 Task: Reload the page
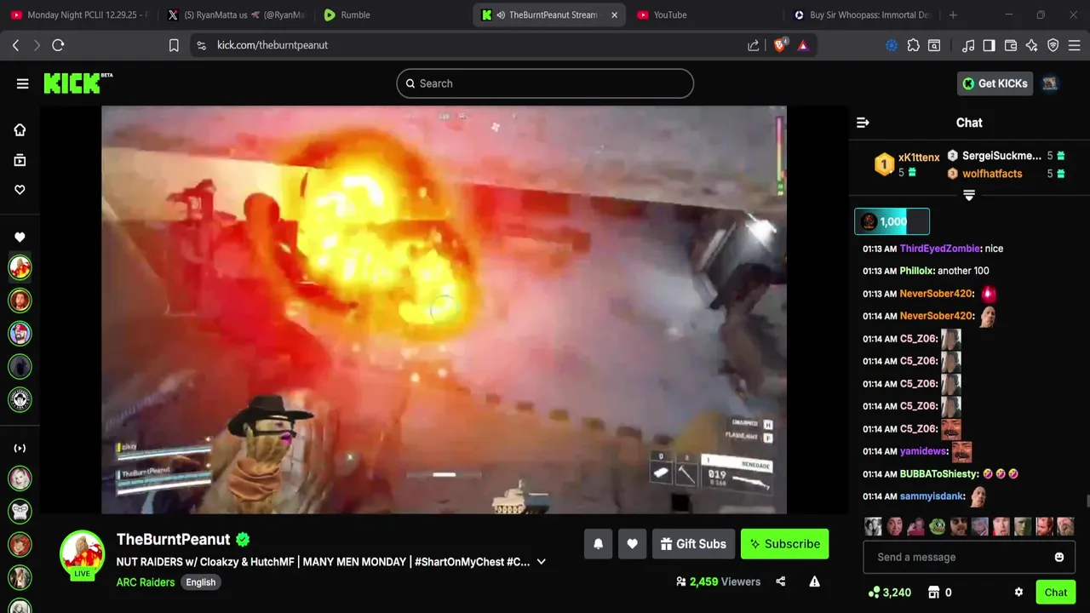58,45
